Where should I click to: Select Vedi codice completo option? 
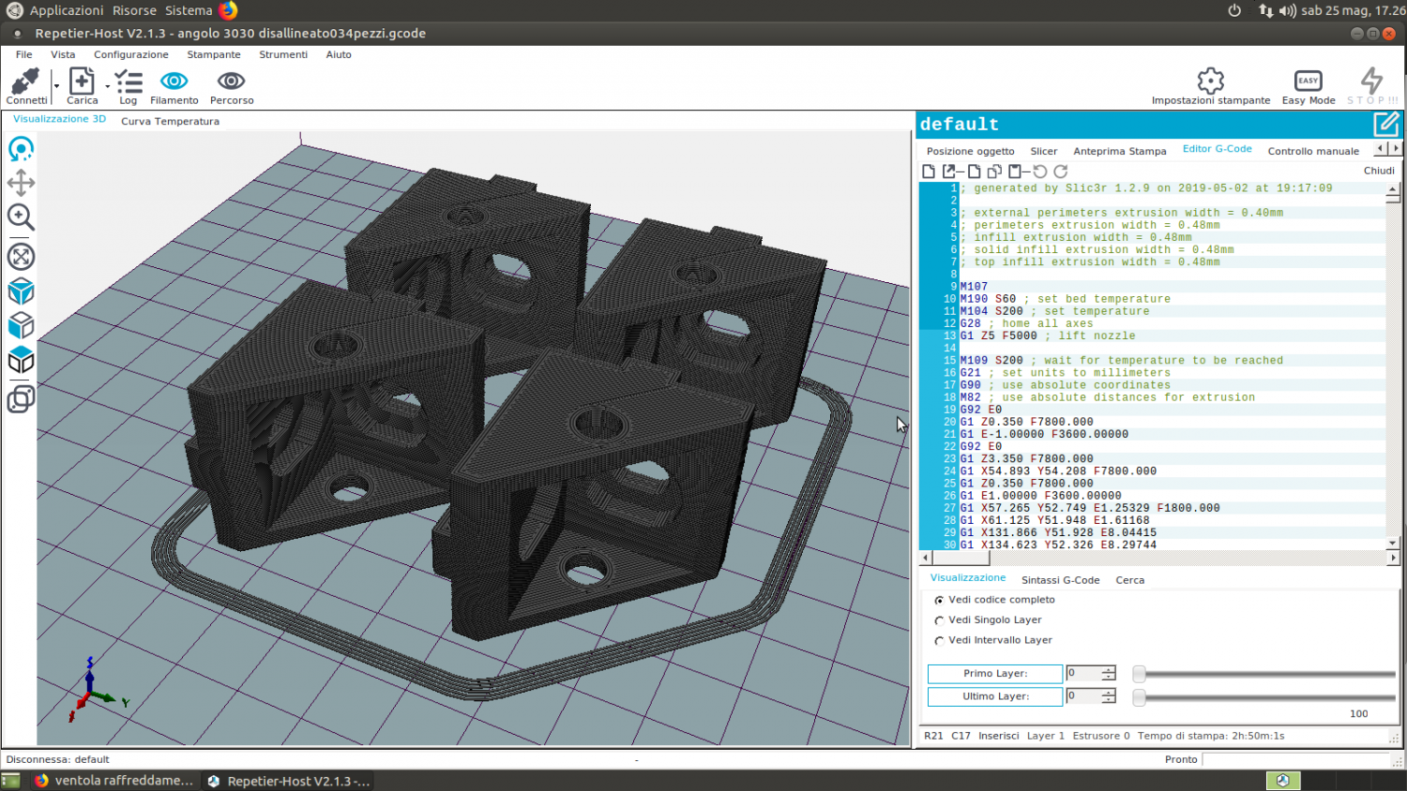(994, 600)
